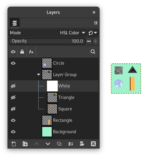Hide the Background layer
Image resolution: width=152 pixels, height=157 pixels.
click(x=13, y=132)
